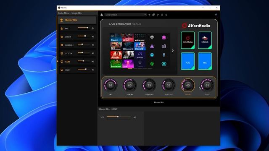The width and height of the screenshot is (269, 151).
Task: Select the CHAT channel row
Action: coord(77,70)
